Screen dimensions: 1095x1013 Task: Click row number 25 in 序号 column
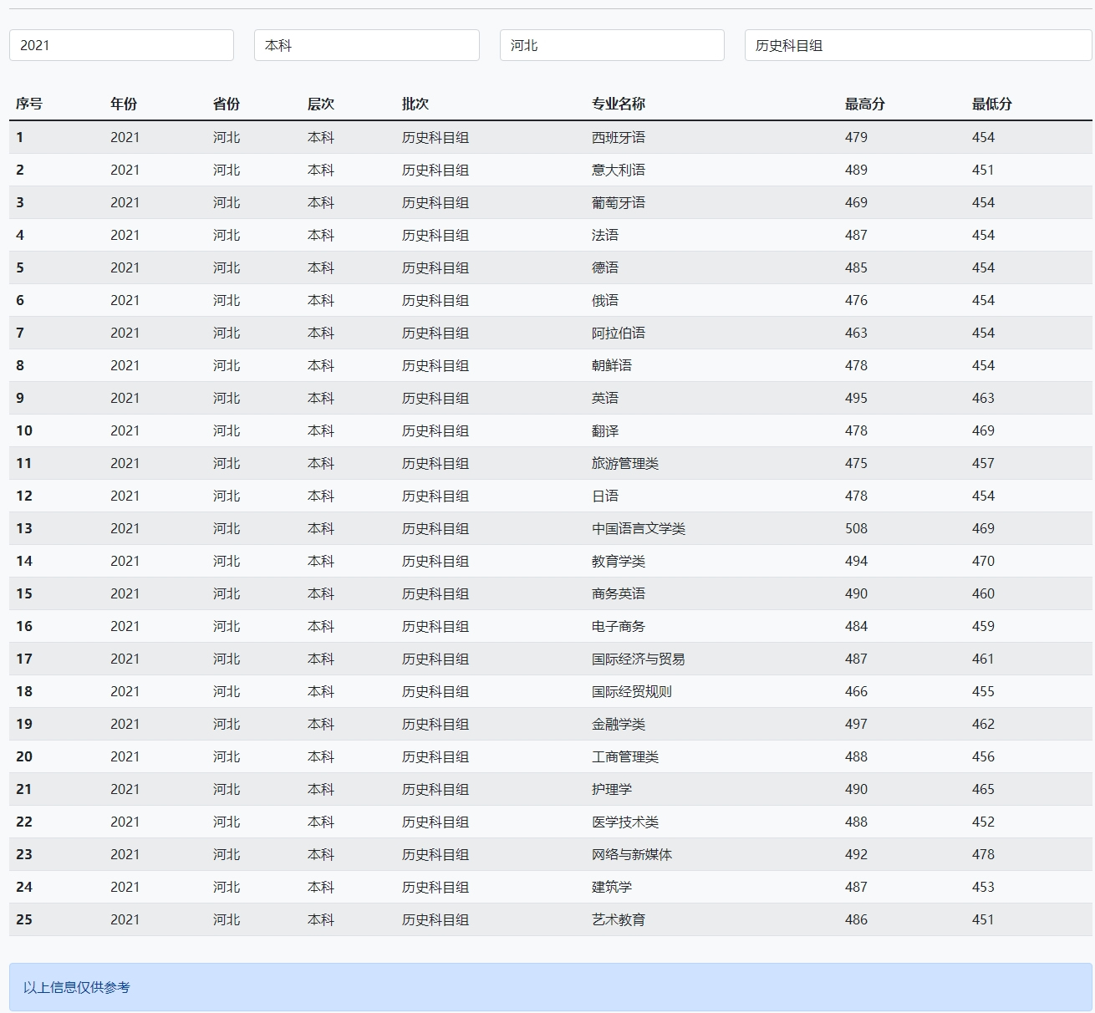pos(24,919)
